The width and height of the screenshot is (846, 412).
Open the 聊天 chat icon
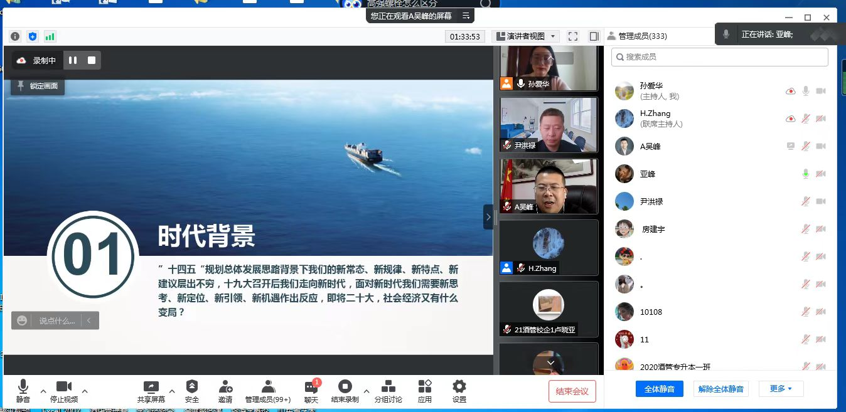[311, 387]
